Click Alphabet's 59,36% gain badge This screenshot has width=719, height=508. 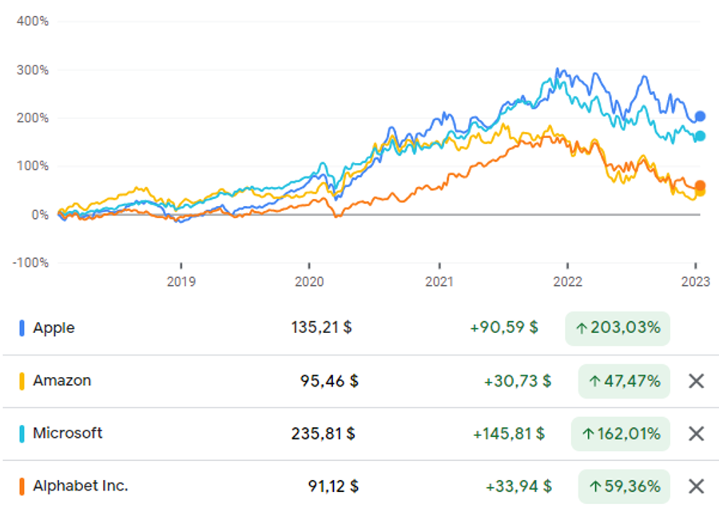[624, 486]
